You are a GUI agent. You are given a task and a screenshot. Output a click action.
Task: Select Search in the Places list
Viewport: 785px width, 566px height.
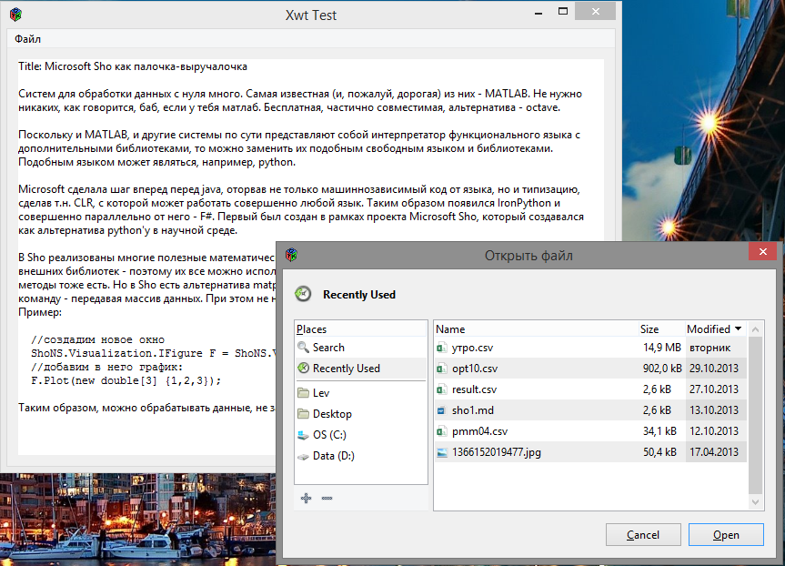360,347
